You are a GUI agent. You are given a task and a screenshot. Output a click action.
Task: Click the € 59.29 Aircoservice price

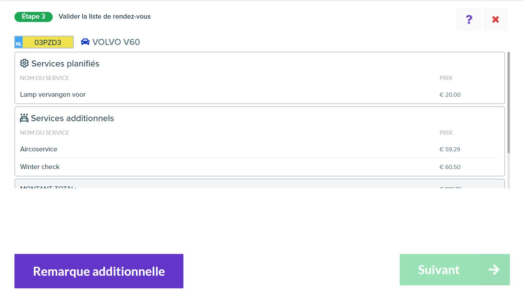click(x=450, y=149)
